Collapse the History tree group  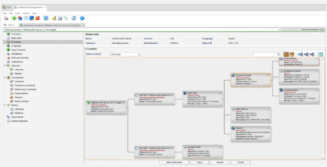(x=5, y=105)
